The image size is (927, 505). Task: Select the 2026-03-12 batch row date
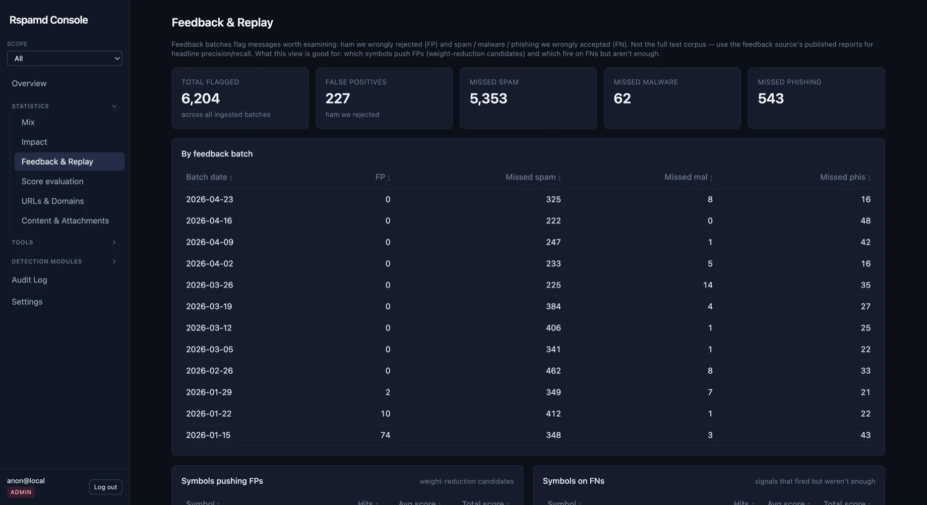click(209, 328)
